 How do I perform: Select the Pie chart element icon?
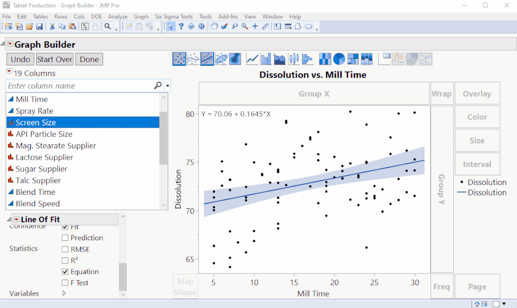point(339,59)
